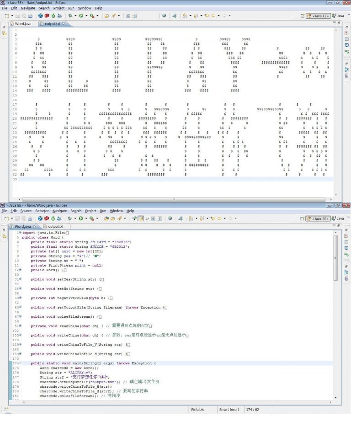Screen dimensions: 351x422
Task: Switch to Word.java tab in top editor
Action: (x=24, y=24)
